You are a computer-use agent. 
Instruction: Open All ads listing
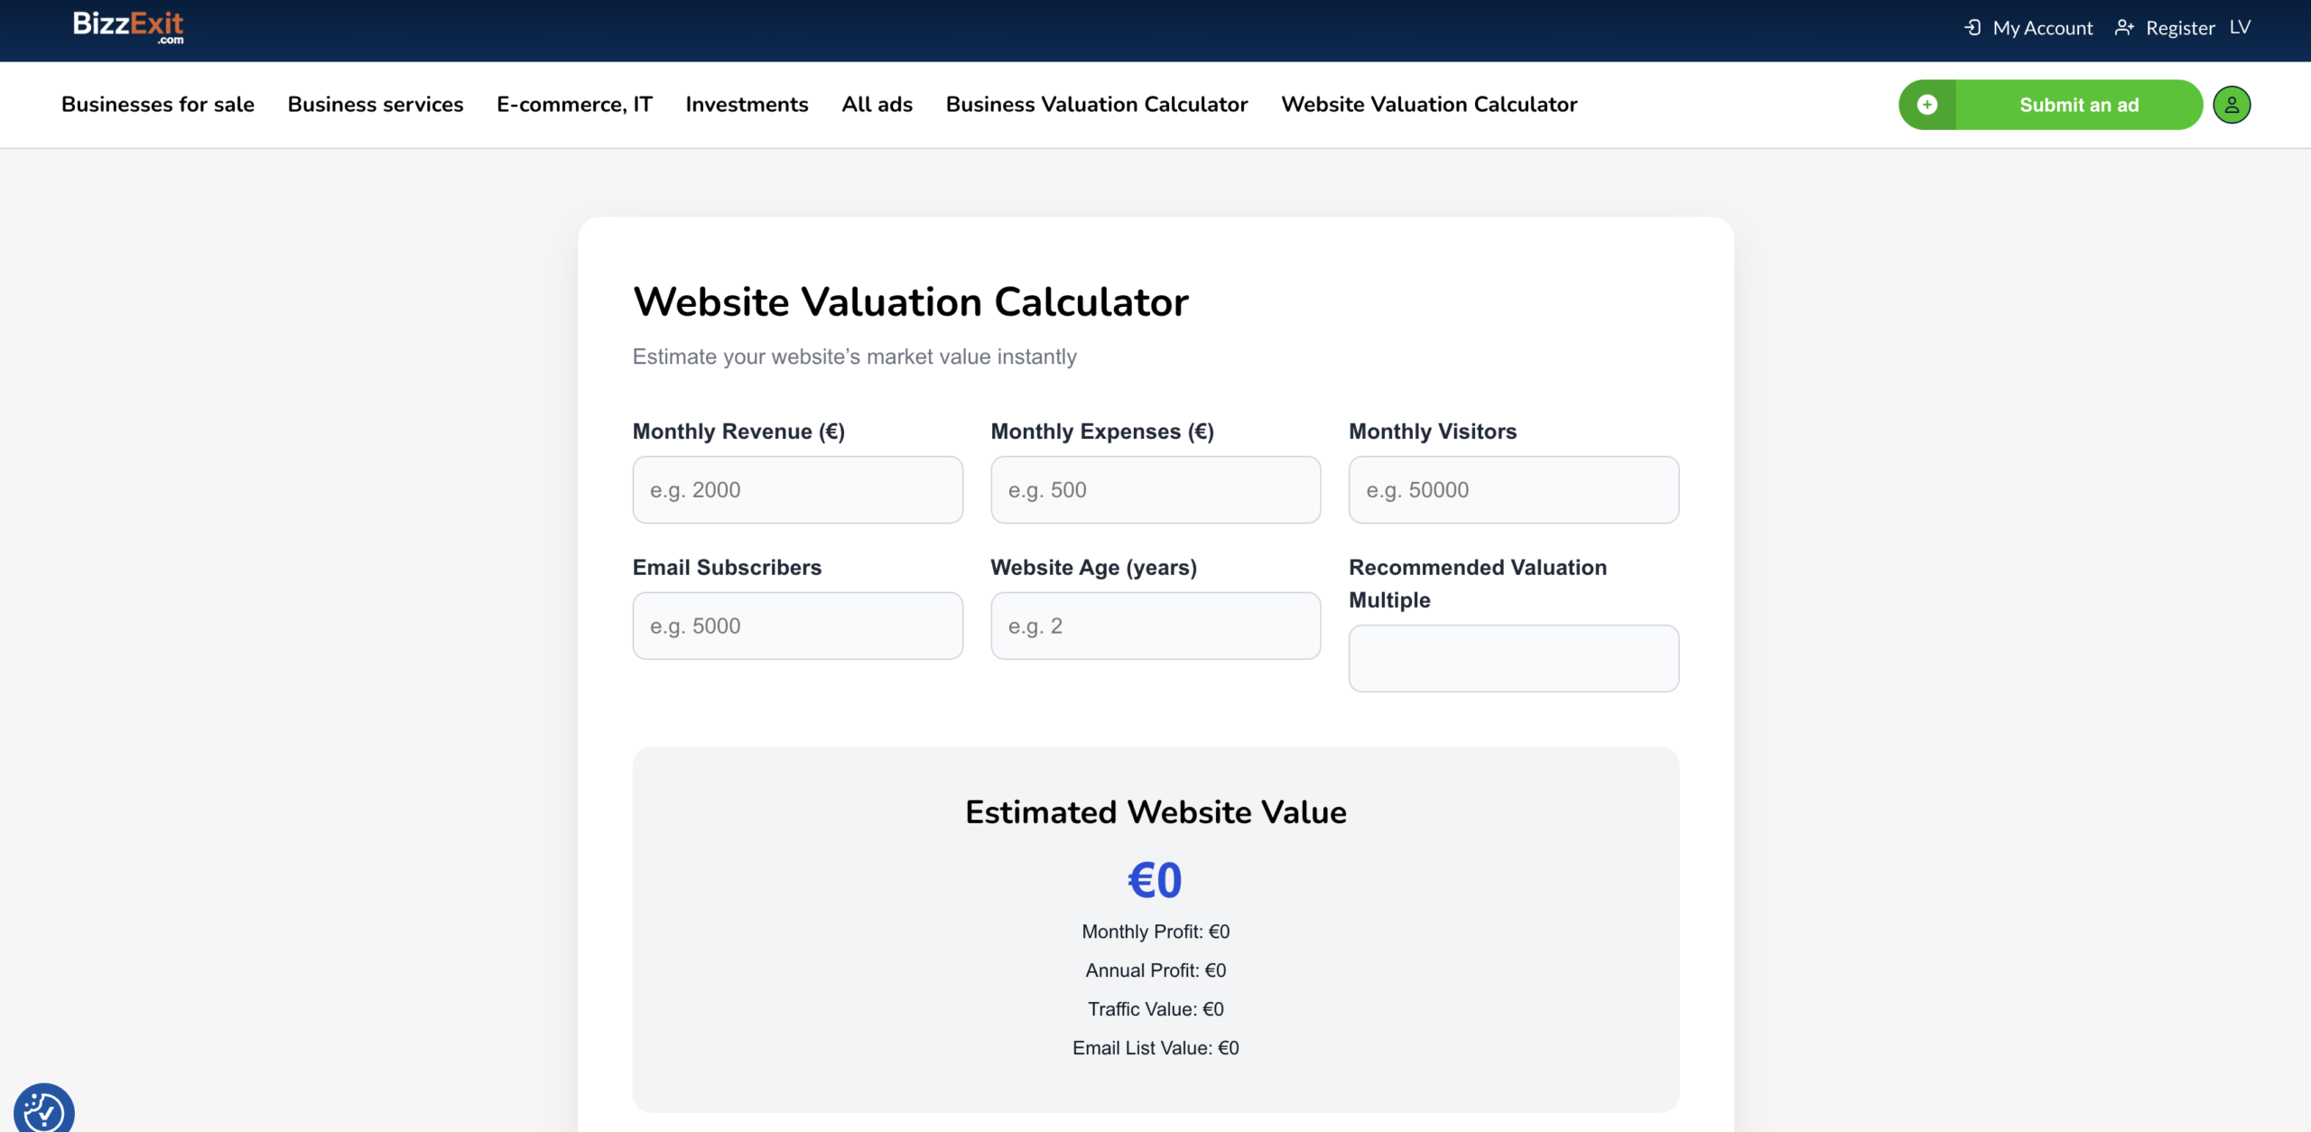(877, 105)
